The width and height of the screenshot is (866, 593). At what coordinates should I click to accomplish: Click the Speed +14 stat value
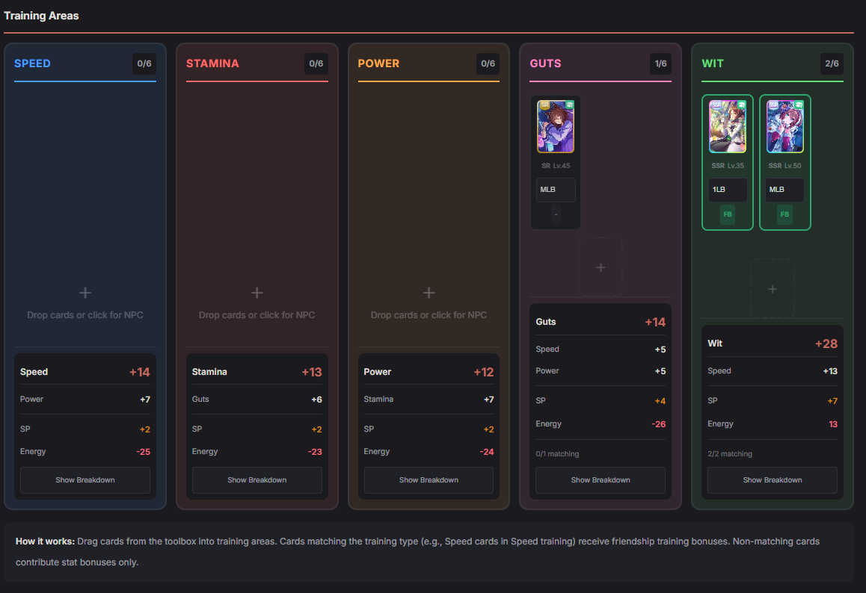coord(140,373)
